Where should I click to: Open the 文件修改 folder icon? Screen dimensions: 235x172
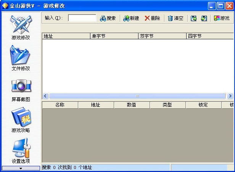[20, 55]
